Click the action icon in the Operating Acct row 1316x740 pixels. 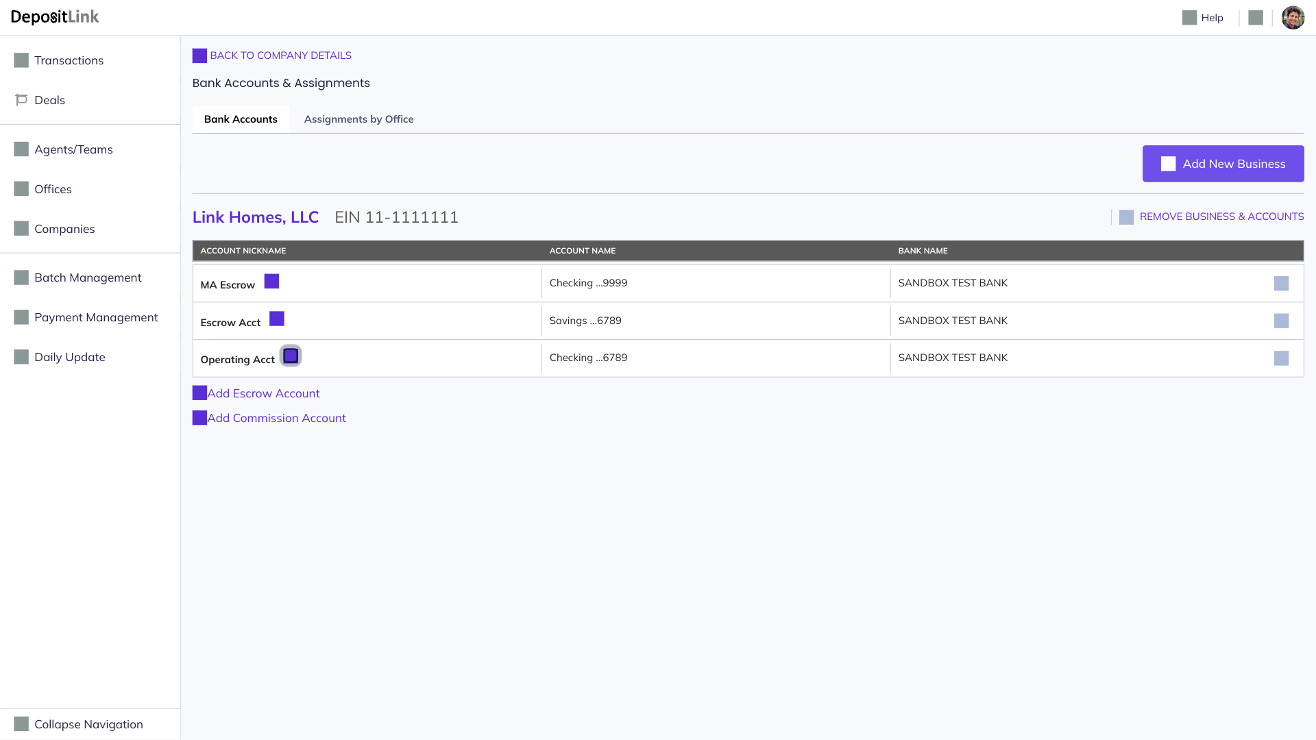1280,358
